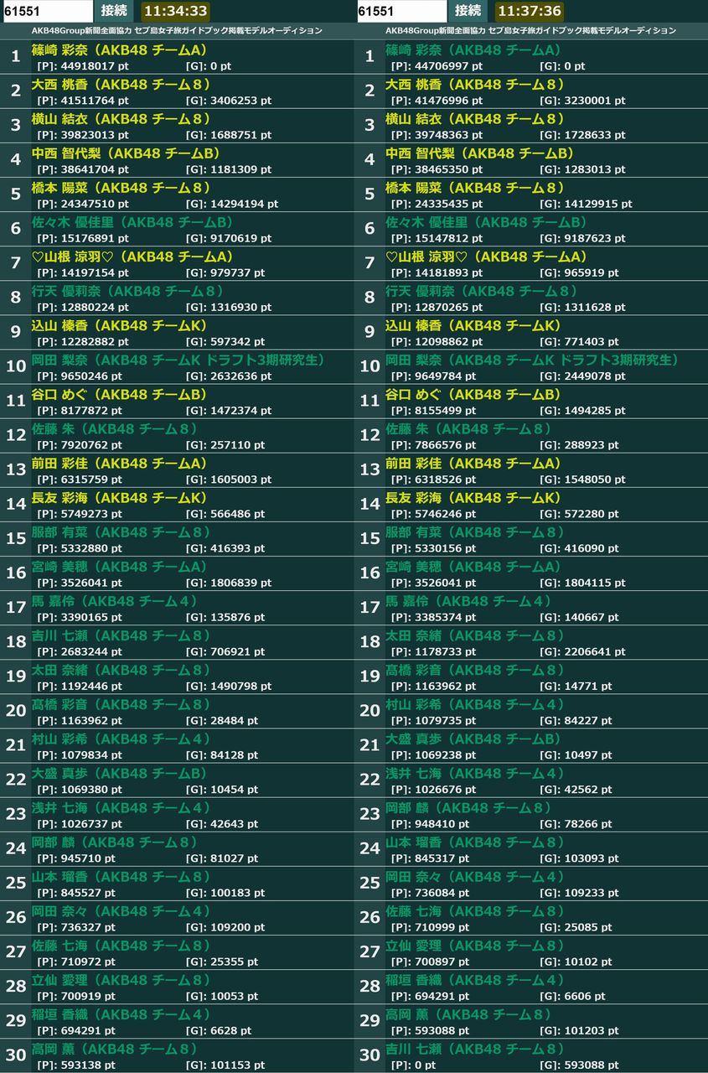Select the value [G]: 140667 pt
Screen dimensions: 708x1073
tap(579, 615)
